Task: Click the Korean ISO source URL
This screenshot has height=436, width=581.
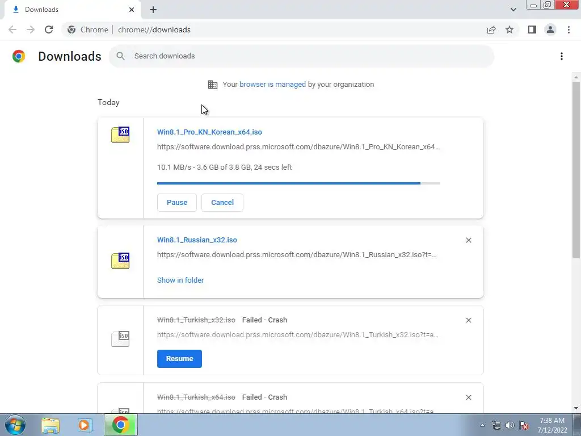Action: click(x=298, y=147)
